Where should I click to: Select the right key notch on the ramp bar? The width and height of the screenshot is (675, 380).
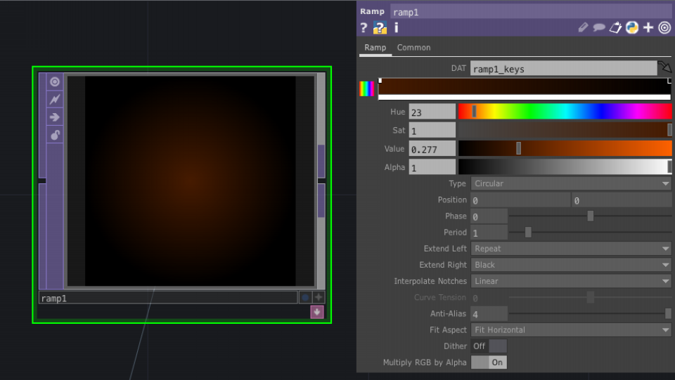pos(669,80)
